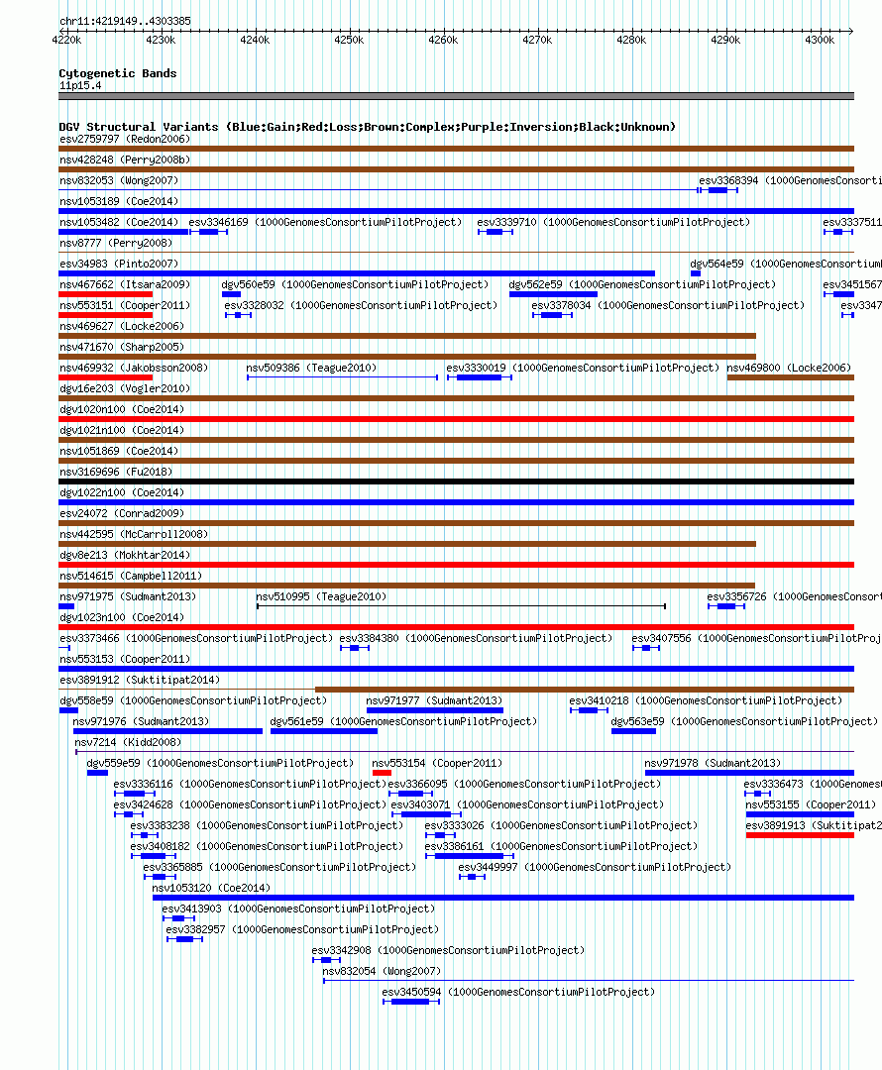This screenshot has width=882, height=1070.
Task: Open nsv971978 (Sudmant2013) label
Action: pos(713,764)
